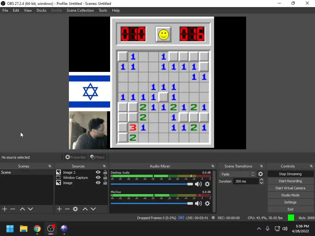Screen dimensions: 315x236
Task: Pop out the Audio Mixer dock
Action: click(213, 166)
